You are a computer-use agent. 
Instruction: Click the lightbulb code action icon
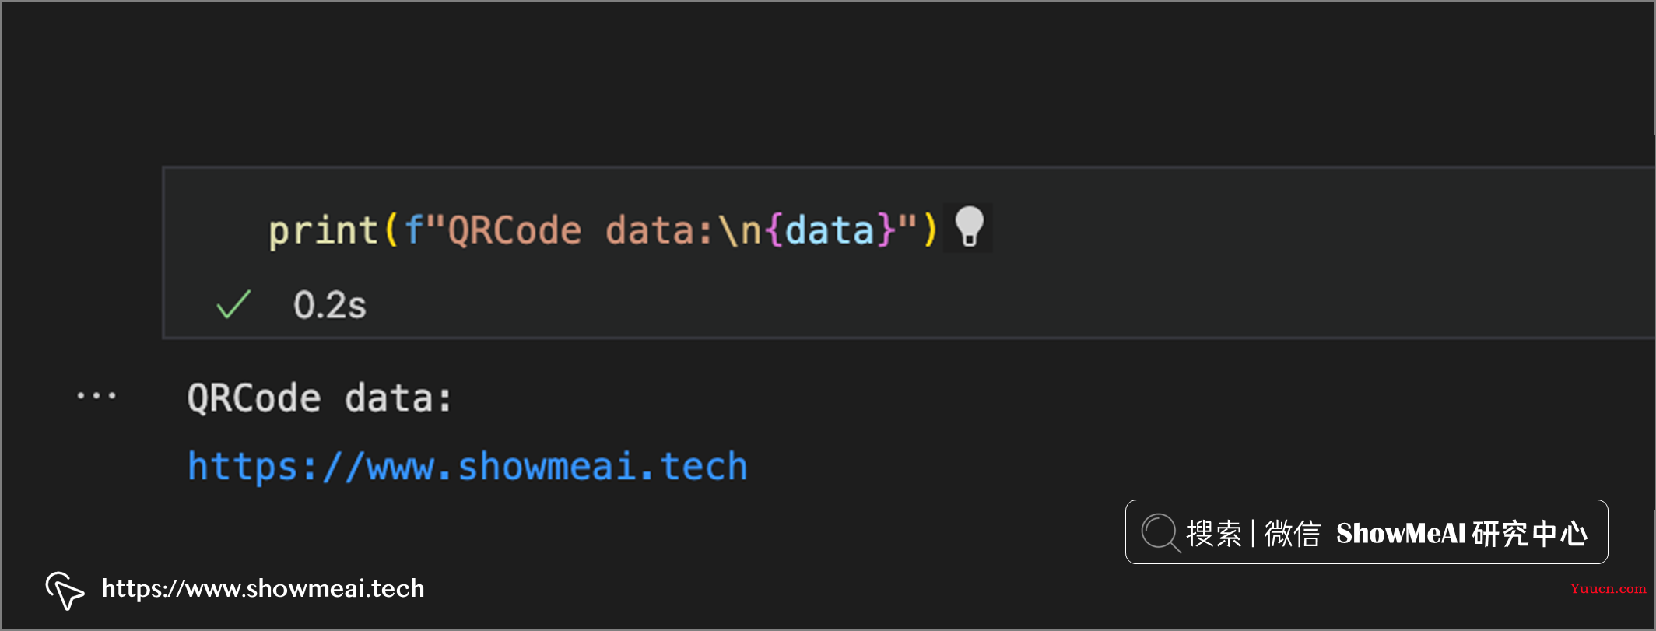click(969, 228)
